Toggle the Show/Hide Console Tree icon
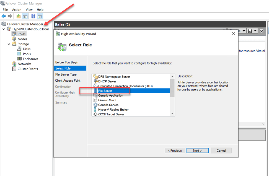Viewport: 269px width, 176px height. pos(25,16)
